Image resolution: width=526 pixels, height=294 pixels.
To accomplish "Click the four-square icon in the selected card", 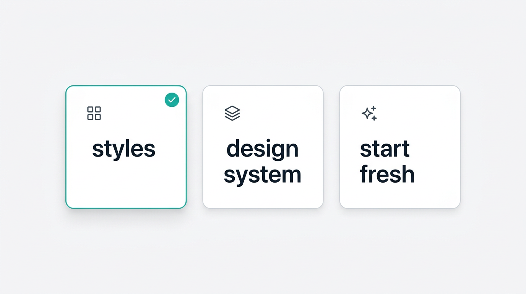I will tap(94, 113).
